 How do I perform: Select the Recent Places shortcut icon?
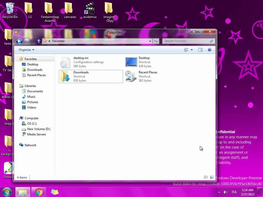coord(131,76)
